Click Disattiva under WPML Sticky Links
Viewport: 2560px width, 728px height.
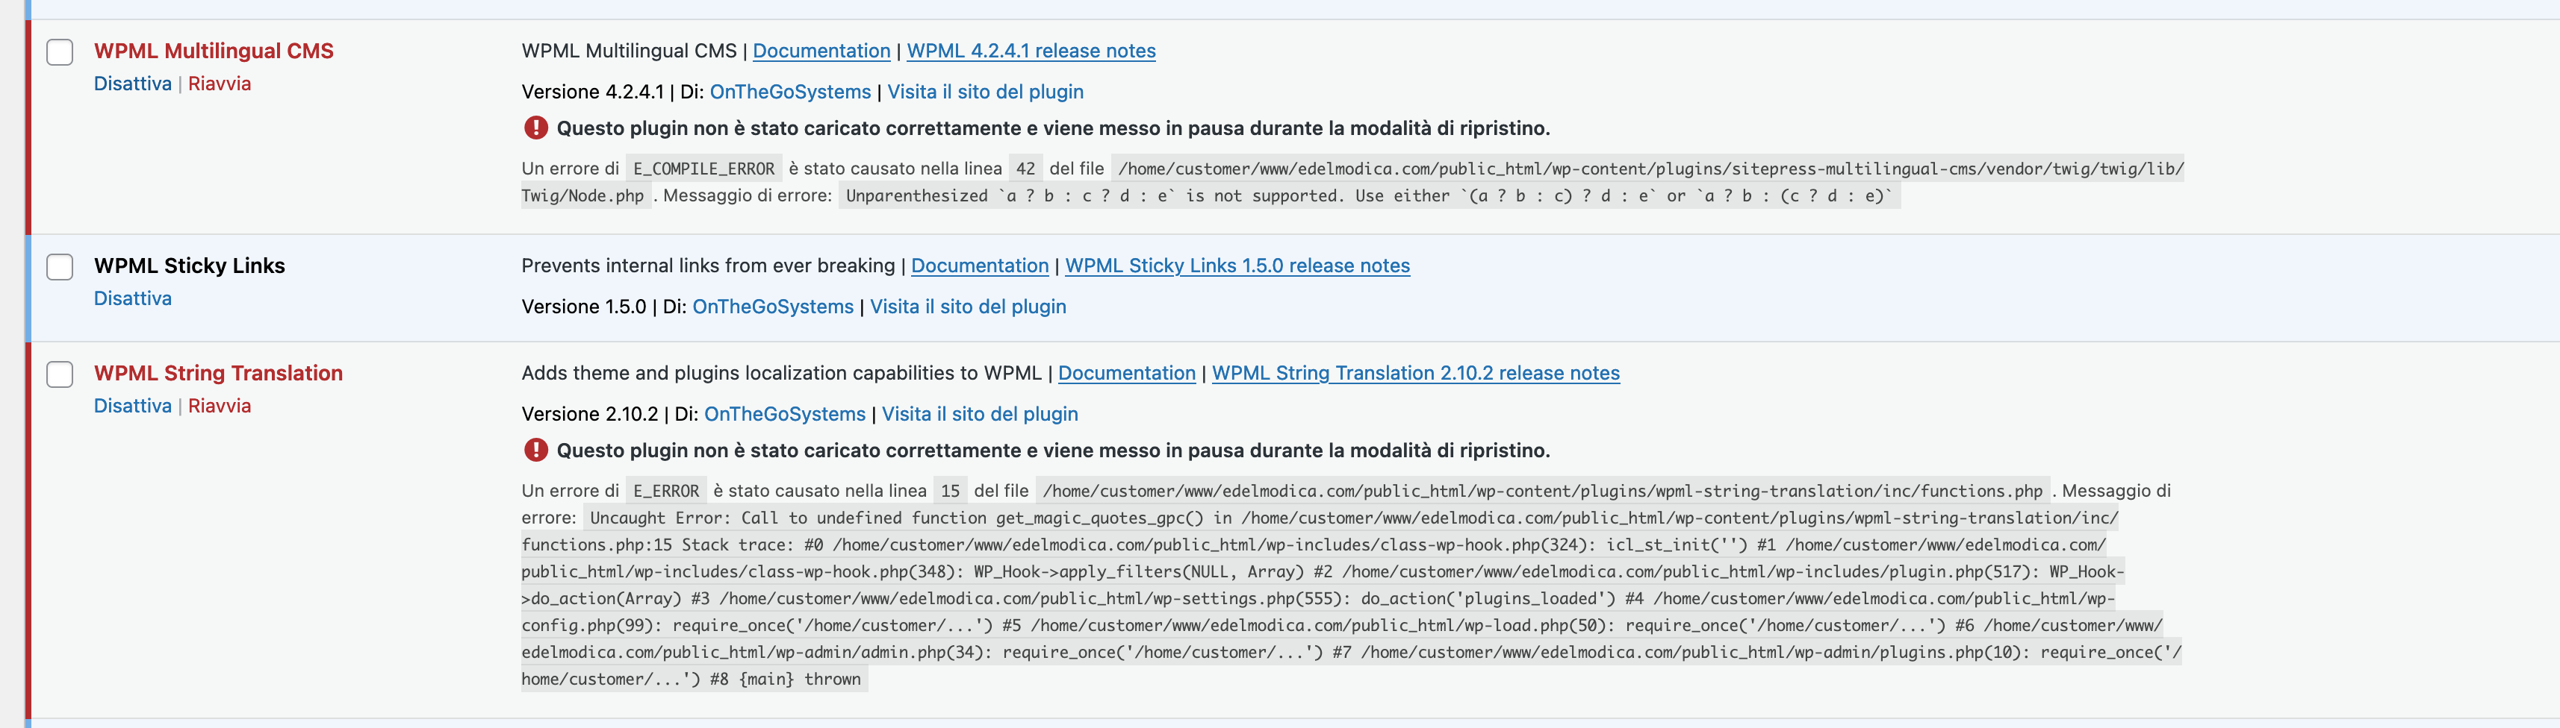[x=132, y=298]
